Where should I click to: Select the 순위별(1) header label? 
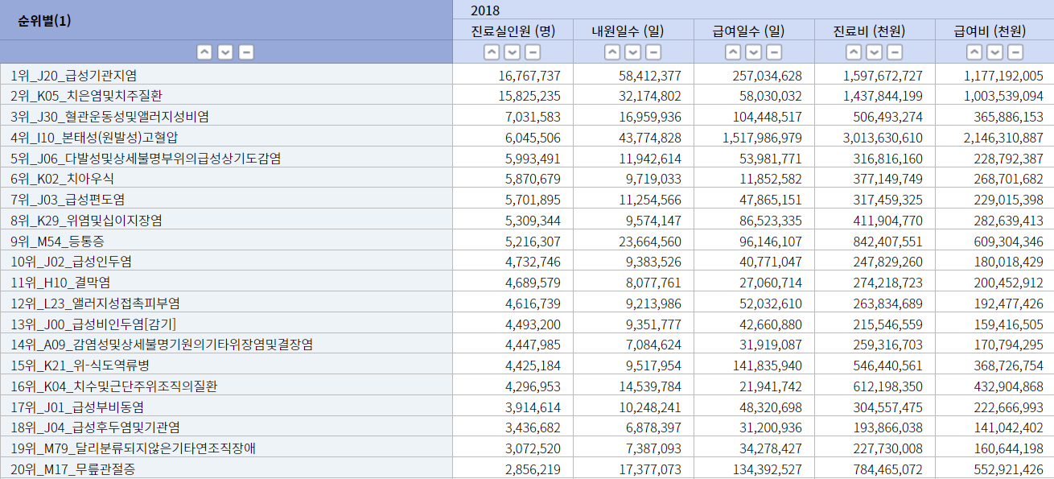[45, 21]
